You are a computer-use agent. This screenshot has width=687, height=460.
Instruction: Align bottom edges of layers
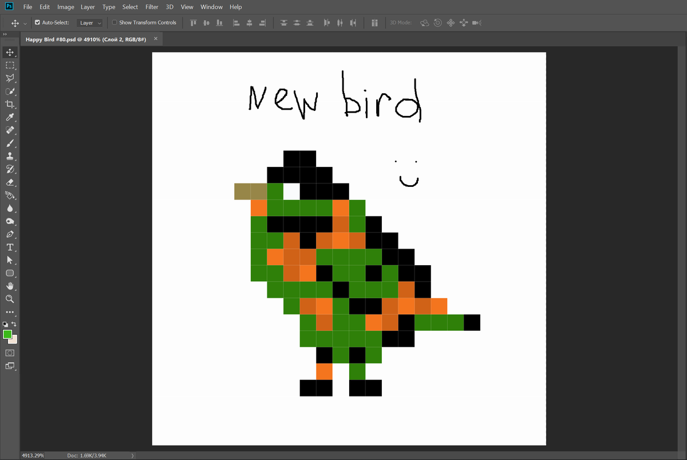[x=219, y=23]
